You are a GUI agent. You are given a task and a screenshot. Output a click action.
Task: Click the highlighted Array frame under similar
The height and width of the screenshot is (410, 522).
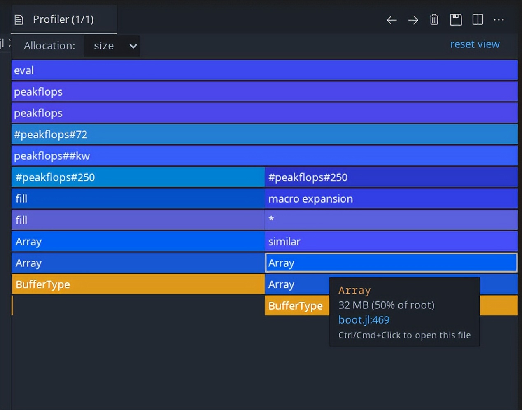[x=391, y=263]
